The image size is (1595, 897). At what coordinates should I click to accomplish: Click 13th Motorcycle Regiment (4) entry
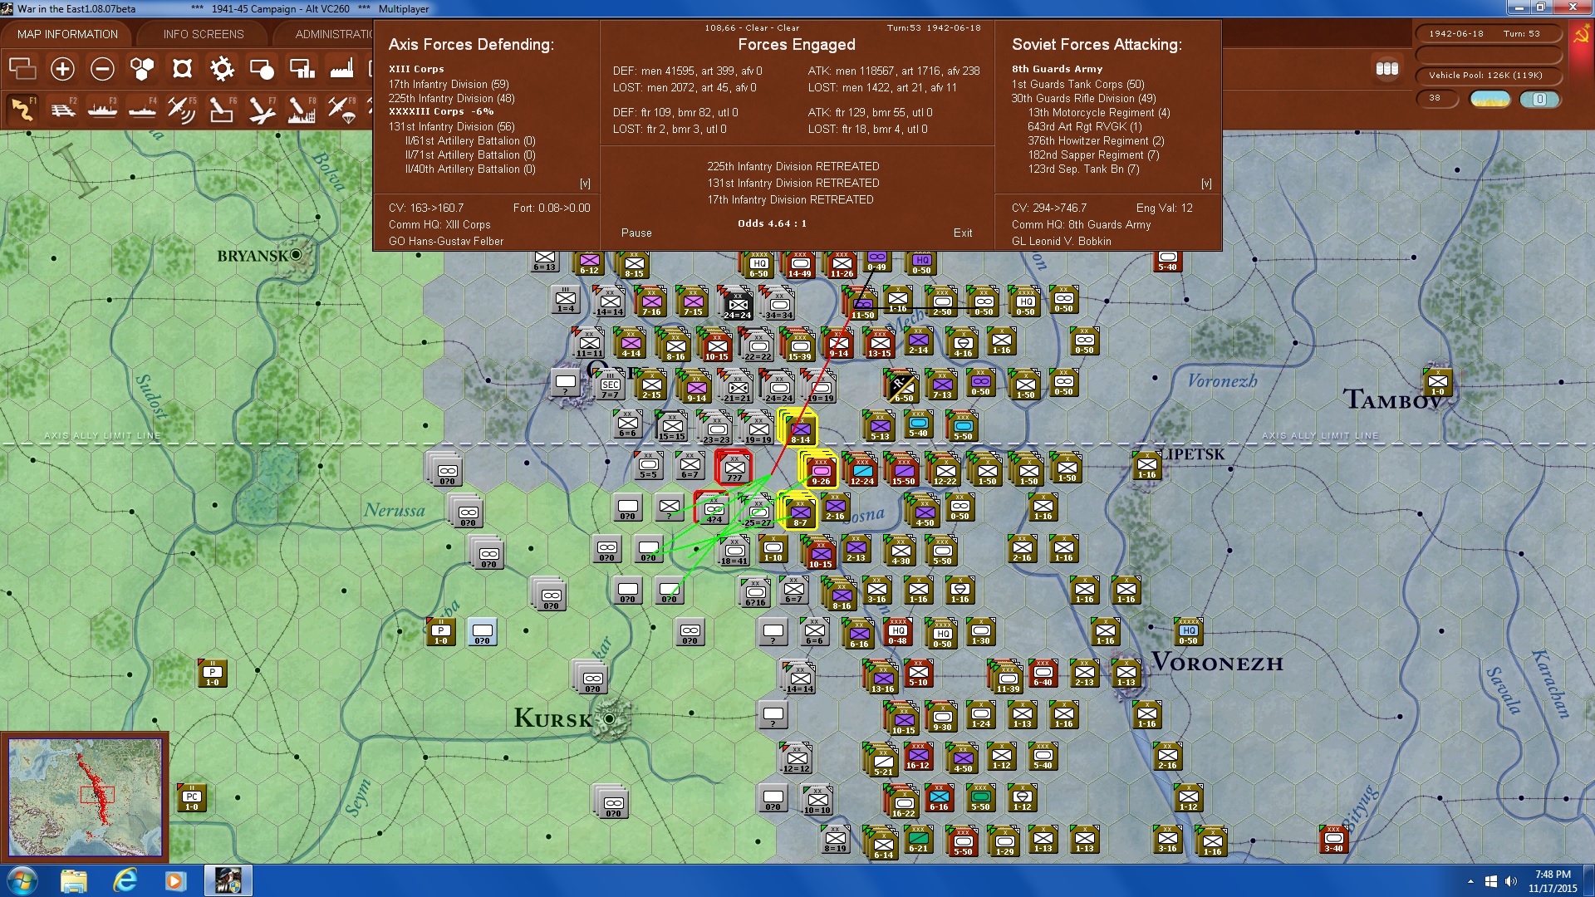tap(1098, 113)
